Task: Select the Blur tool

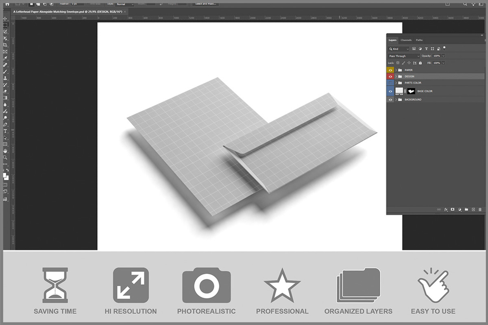Action: (6, 104)
